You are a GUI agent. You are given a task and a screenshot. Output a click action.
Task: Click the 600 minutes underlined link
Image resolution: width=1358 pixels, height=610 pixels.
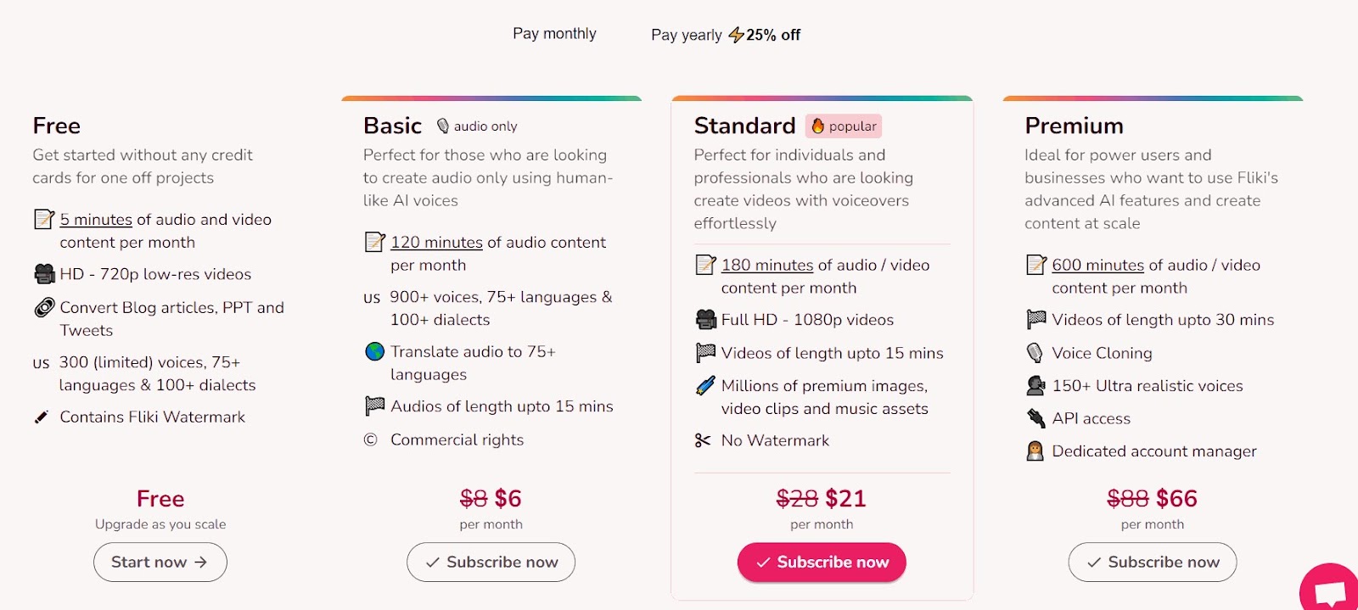pyautogui.click(x=1097, y=266)
